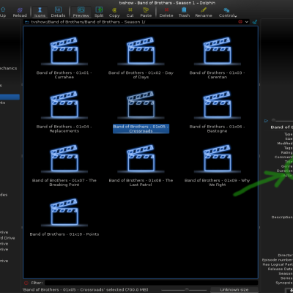
Task: Click 'The Breaking Point' file name
Action: 64,182
